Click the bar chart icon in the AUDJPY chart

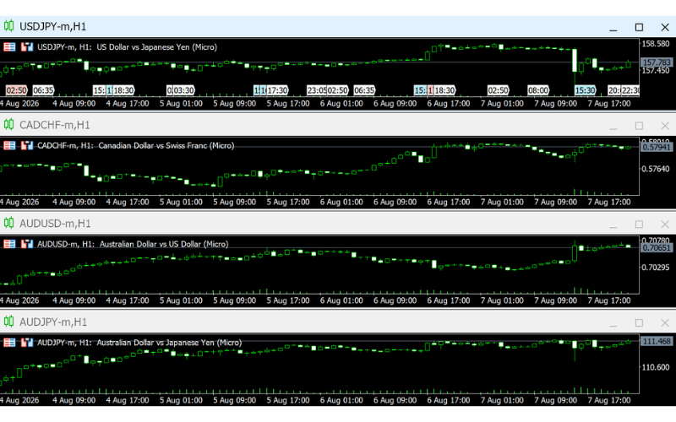point(27,343)
